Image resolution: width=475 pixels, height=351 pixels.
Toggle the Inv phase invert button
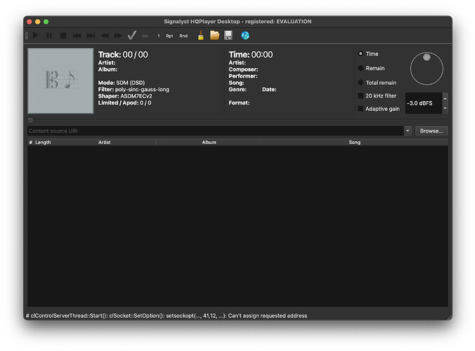point(145,36)
